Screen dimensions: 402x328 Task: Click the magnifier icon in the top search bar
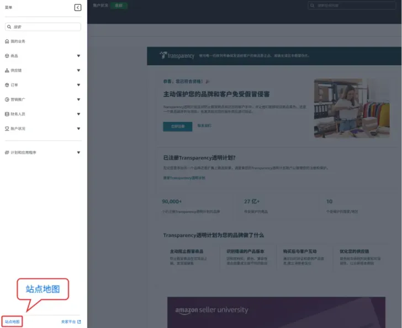click(313, 6)
